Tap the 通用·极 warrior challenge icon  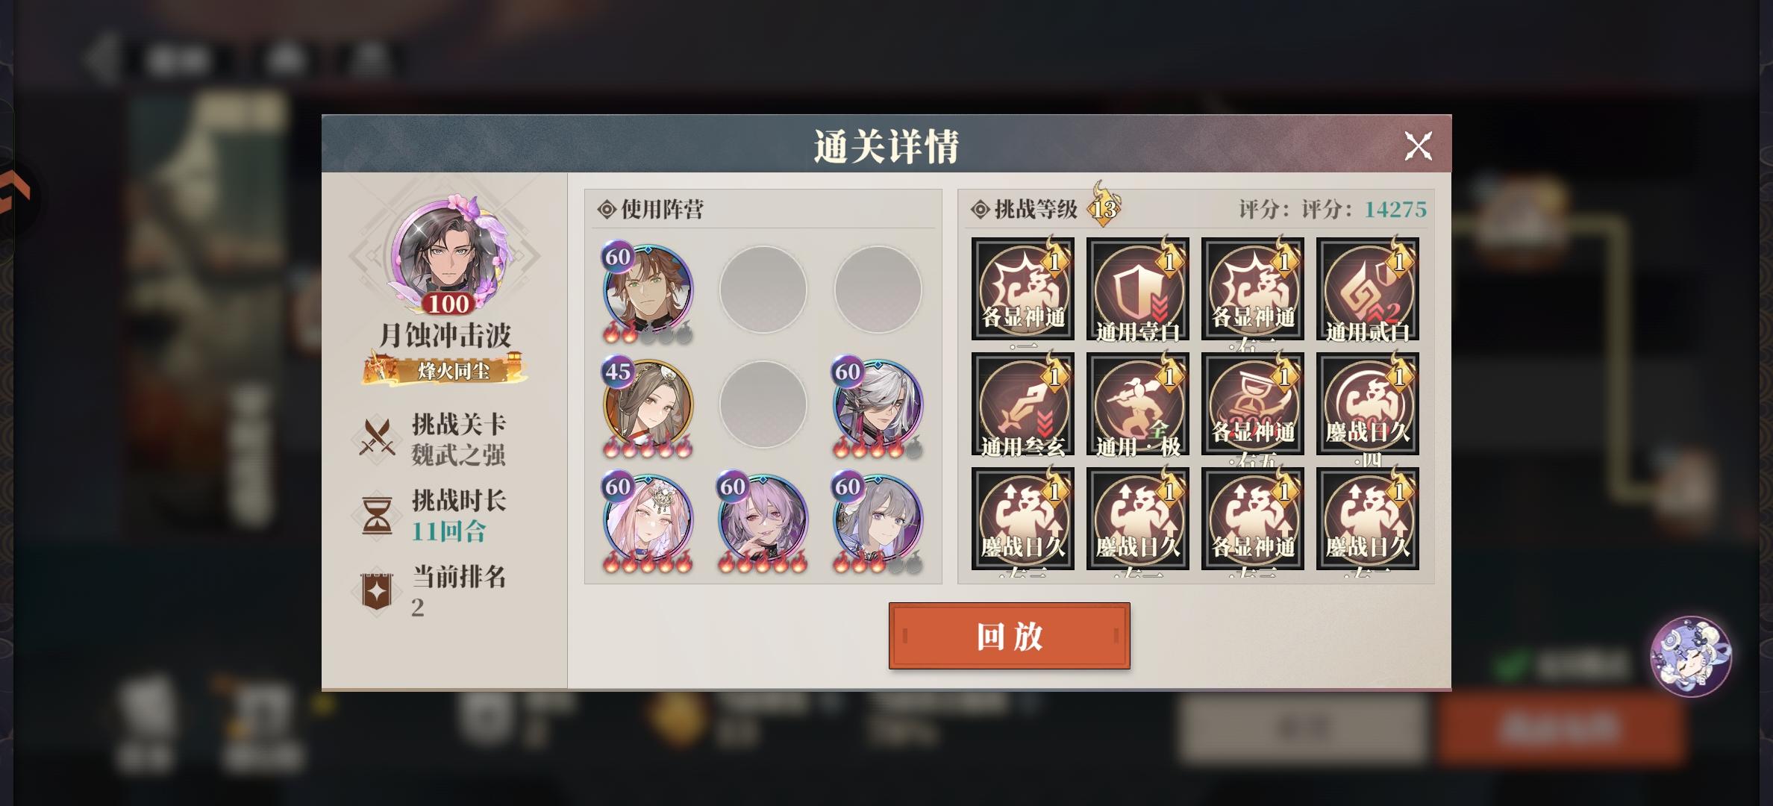coord(1137,404)
